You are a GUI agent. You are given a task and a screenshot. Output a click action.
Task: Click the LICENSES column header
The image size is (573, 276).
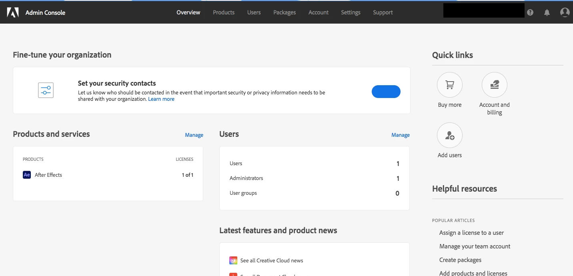pos(184,159)
